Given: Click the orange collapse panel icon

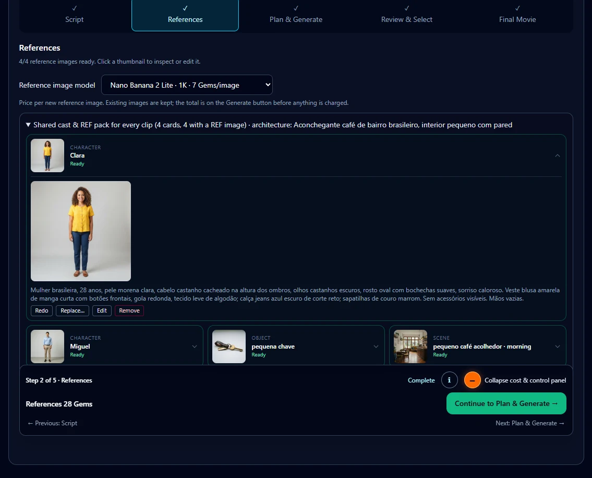Looking at the screenshot, I should pyautogui.click(x=473, y=380).
